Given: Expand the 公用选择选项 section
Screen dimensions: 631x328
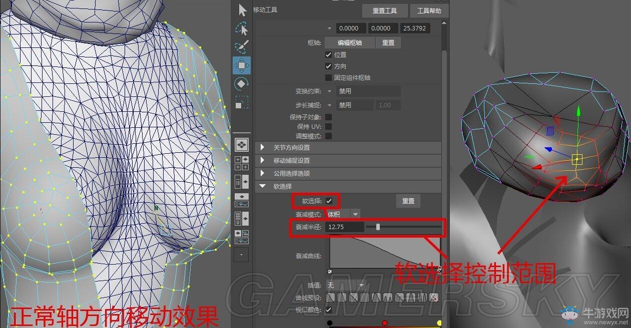Looking at the screenshot, I should click(348, 173).
